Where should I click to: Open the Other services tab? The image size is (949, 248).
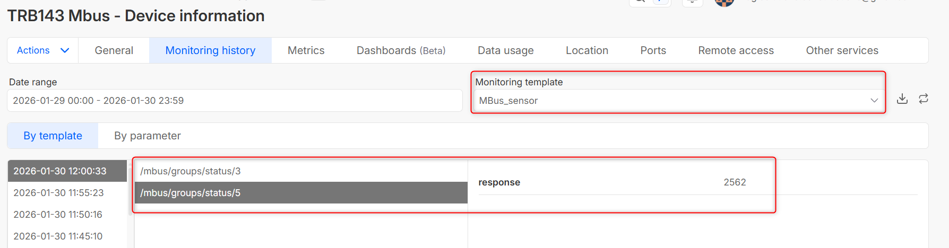[x=842, y=50]
